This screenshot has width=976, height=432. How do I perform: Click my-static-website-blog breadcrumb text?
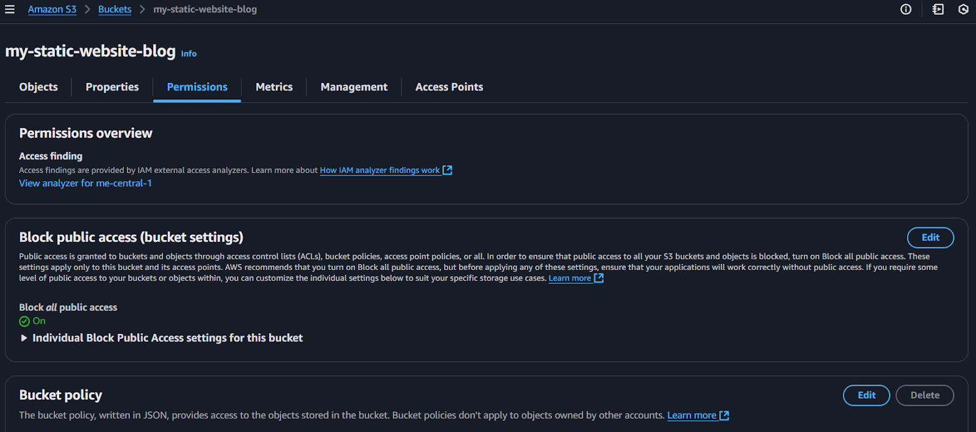coord(205,9)
